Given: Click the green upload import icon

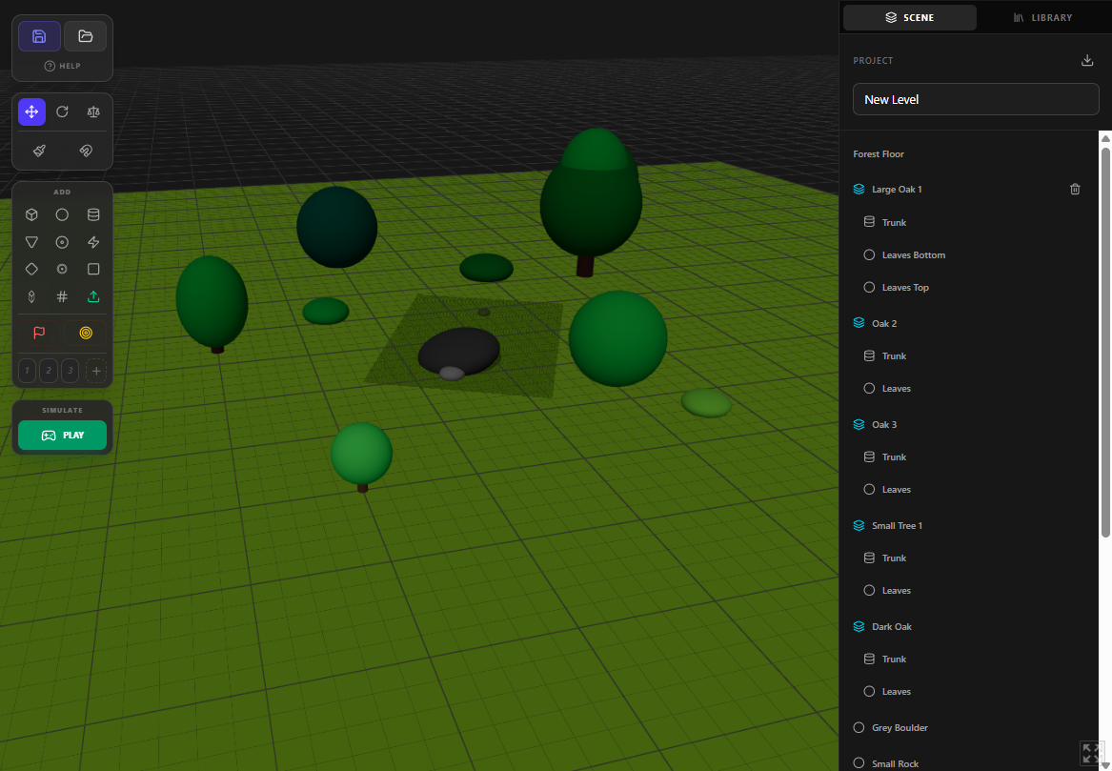Looking at the screenshot, I should (93, 296).
